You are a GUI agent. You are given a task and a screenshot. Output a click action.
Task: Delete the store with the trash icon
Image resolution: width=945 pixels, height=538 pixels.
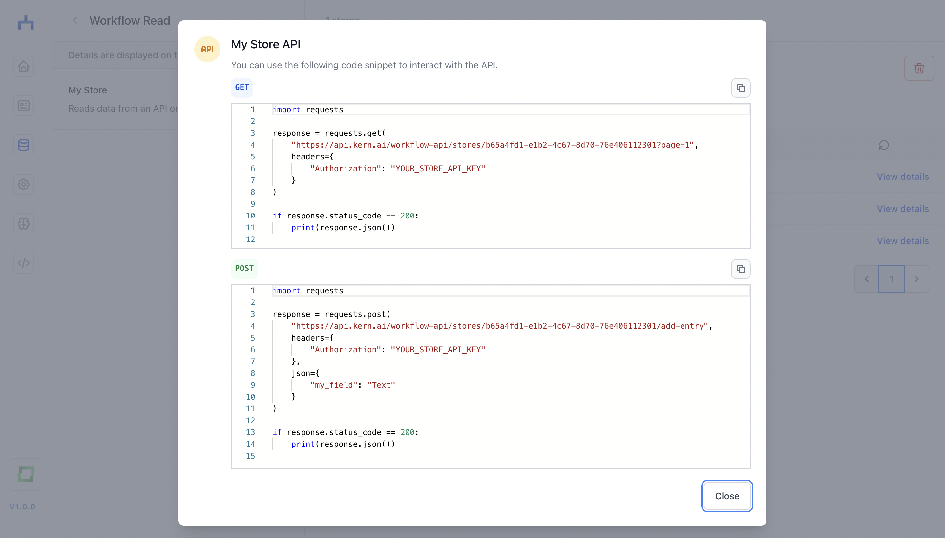click(919, 68)
